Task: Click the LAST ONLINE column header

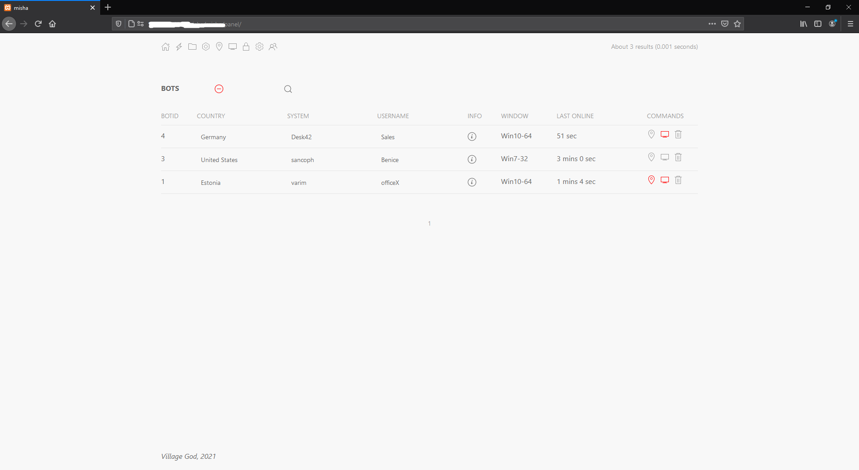Action: coord(575,116)
